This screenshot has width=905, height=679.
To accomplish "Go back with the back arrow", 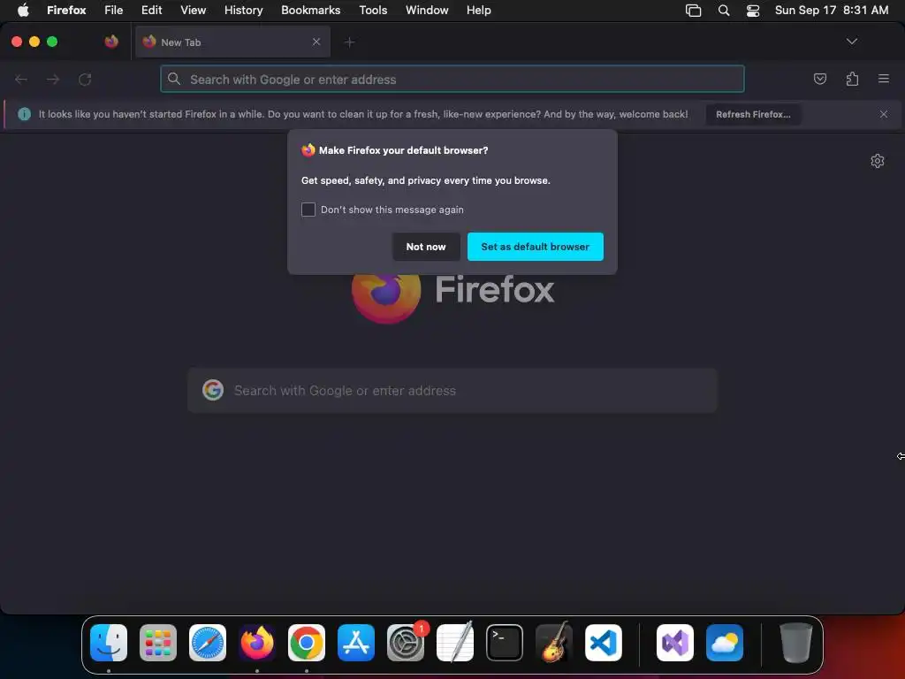I will (21, 79).
